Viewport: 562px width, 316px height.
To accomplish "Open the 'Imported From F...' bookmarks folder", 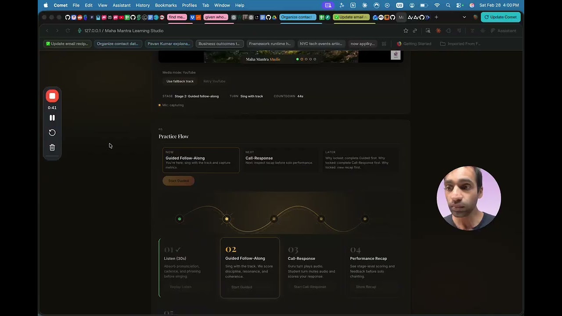I will (x=460, y=44).
